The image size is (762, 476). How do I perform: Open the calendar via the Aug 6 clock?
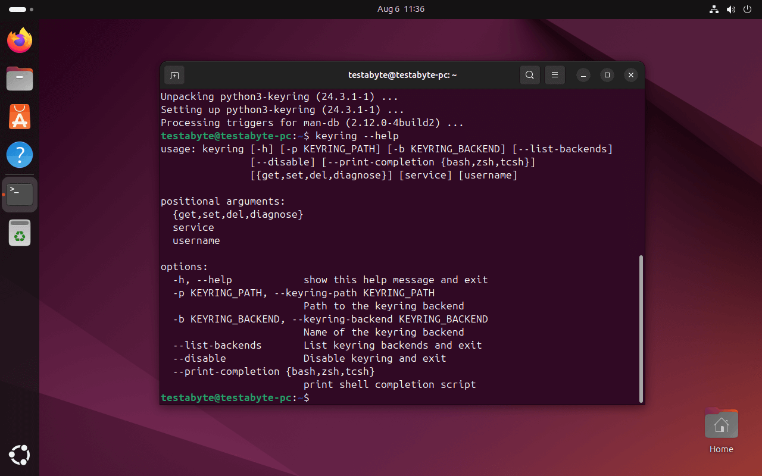[x=401, y=9]
